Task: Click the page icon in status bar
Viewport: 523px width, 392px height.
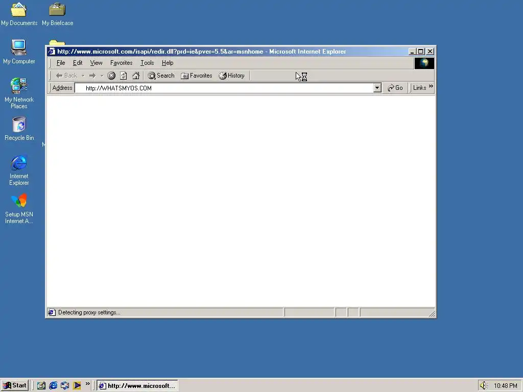Action: (x=52, y=312)
